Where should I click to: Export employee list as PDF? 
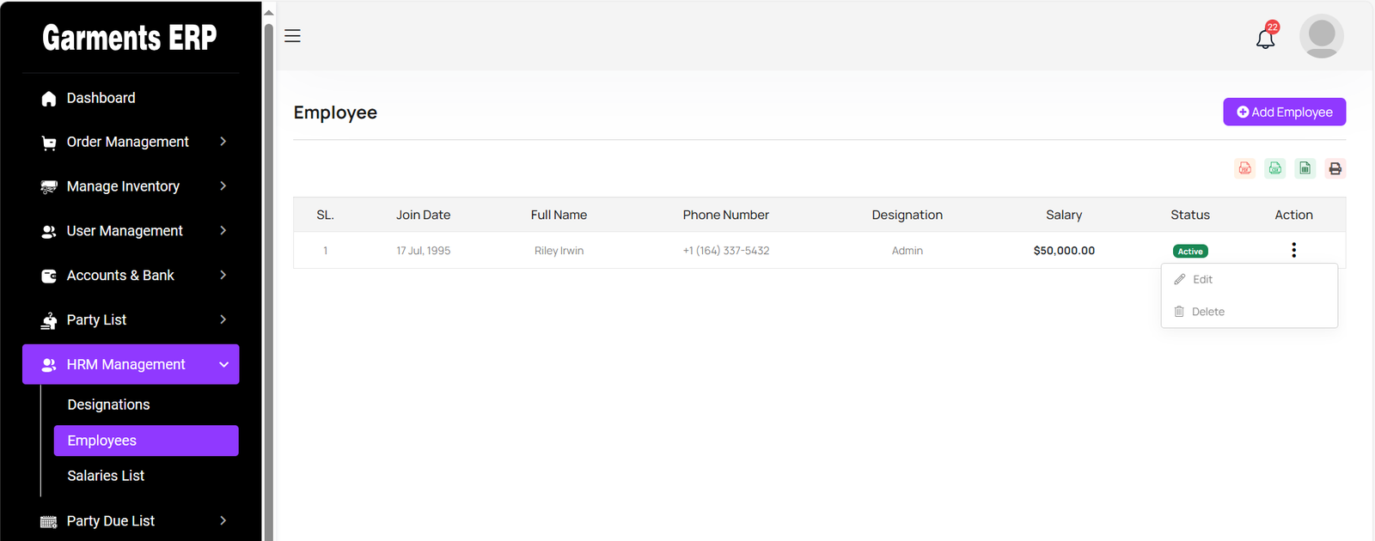(x=1244, y=168)
